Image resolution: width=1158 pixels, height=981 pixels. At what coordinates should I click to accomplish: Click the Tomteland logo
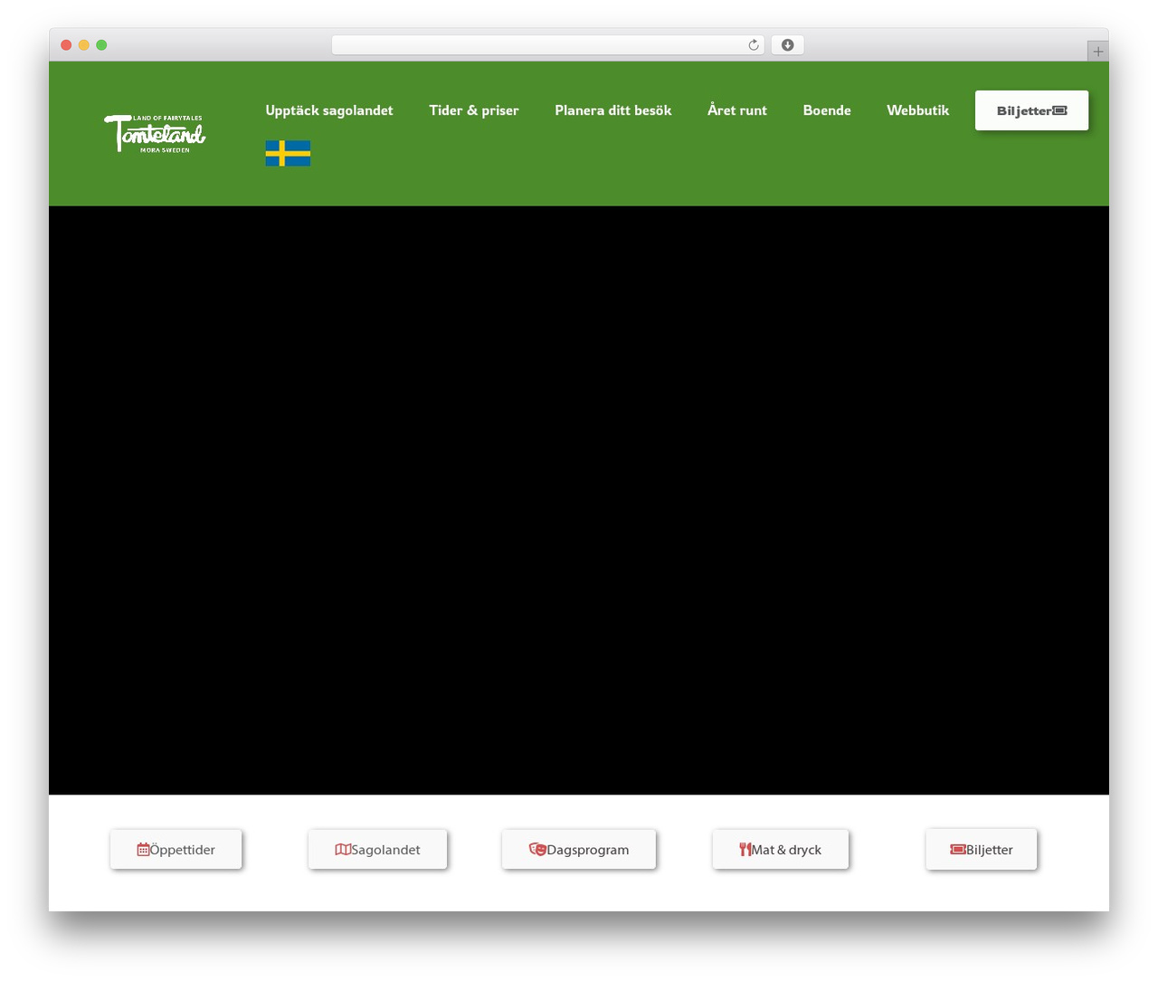(155, 133)
